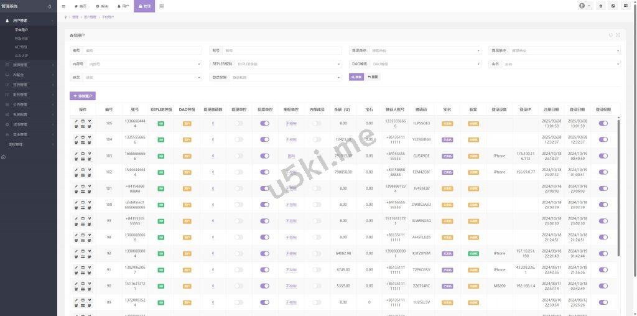Click the 编号 text input field
This screenshot has height=316, width=637.
(142, 50)
